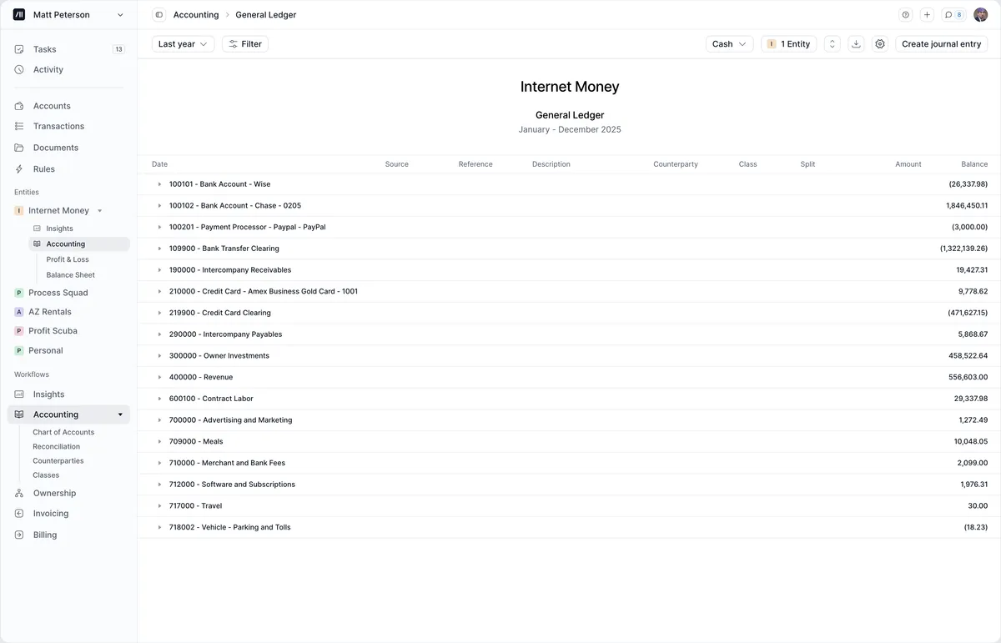Click the Invoicing icon in sidebar
The image size is (1001, 643).
(19, 514)
